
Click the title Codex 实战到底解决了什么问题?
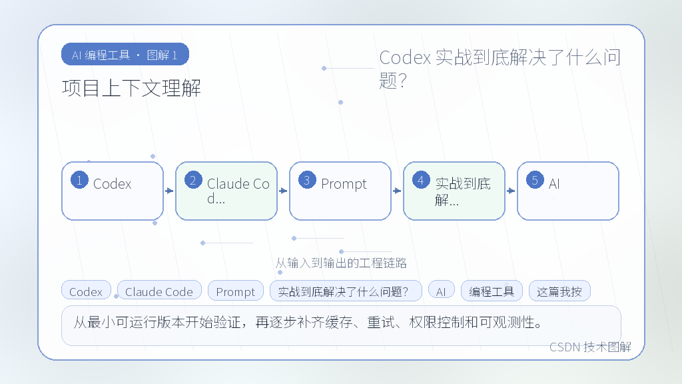(500, 69)
